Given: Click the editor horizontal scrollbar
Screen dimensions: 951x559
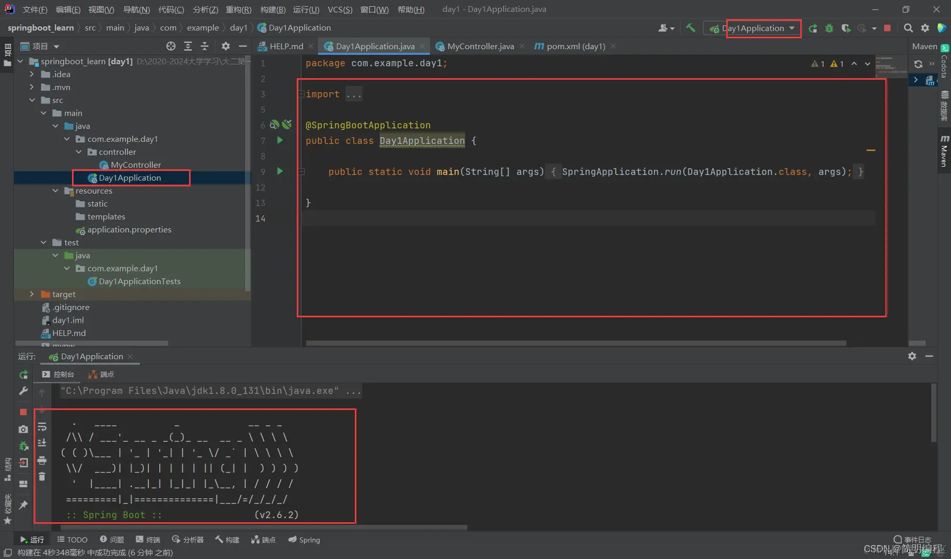Looking at the screenshot, I should 576,343.
